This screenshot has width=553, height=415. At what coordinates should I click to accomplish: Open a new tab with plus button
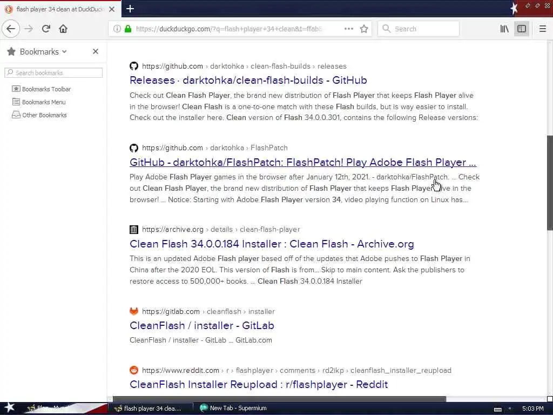[130, 9]
